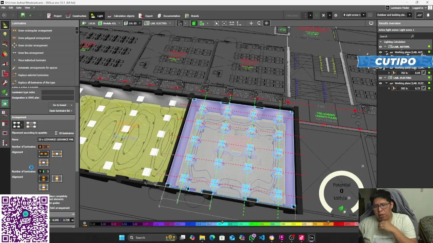
Task: Click the Windows Start button
Action: pos(122,238)
